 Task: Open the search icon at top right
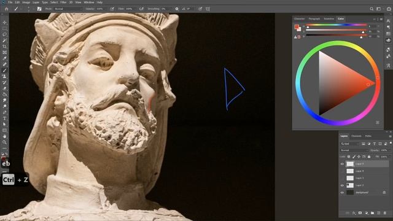[x=372, y=9]
